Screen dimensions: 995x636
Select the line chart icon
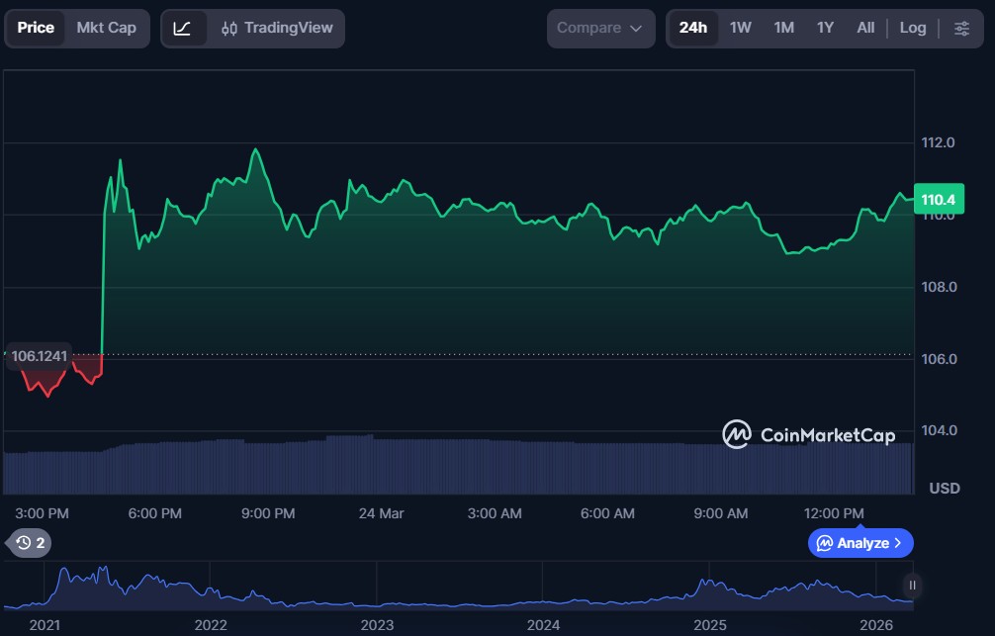click(183, 28)
